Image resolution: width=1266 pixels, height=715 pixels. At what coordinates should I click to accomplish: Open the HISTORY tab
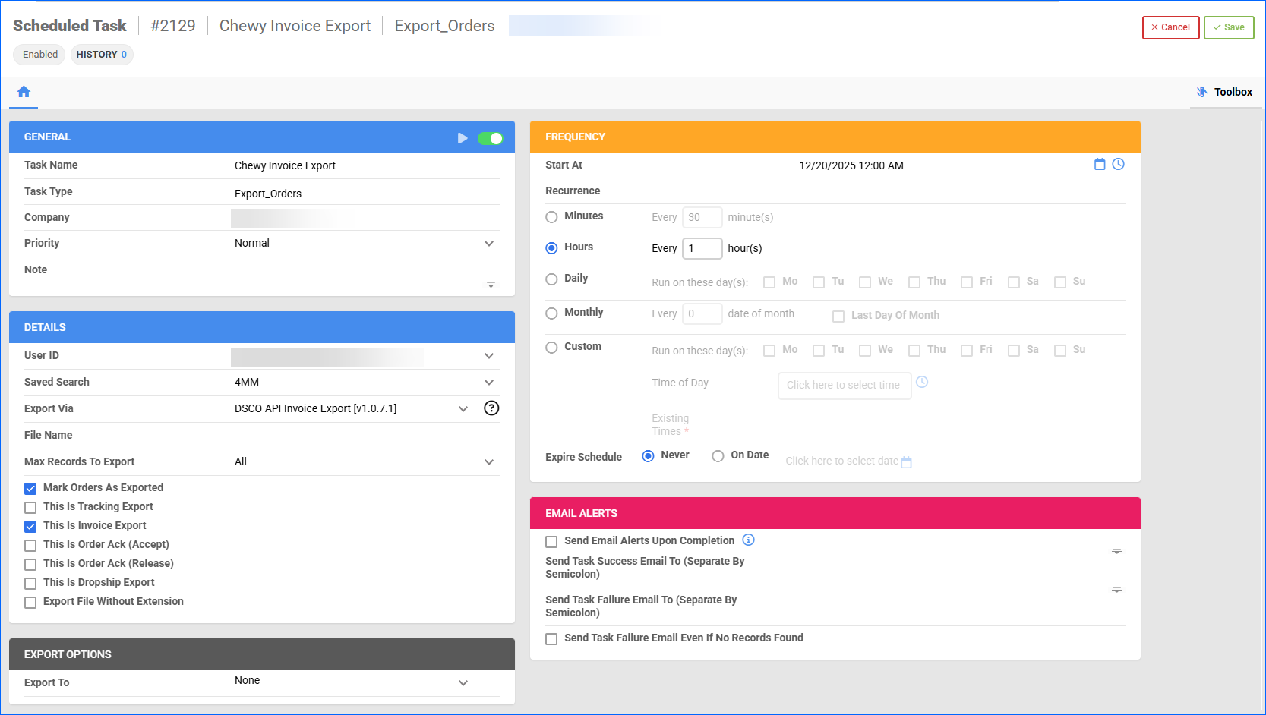(101, 55)
